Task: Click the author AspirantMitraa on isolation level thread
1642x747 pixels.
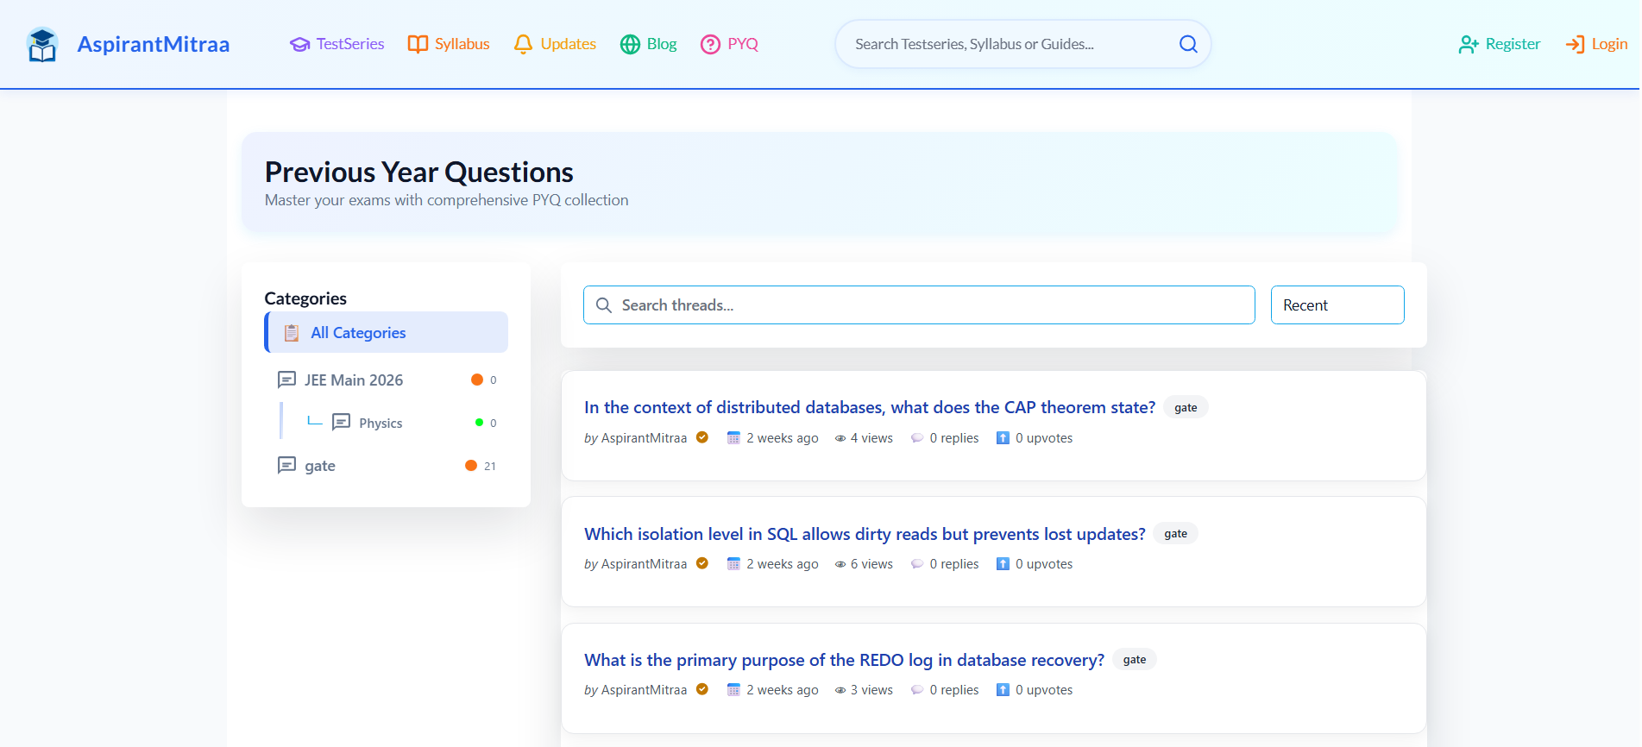Action: click(644, 564)
